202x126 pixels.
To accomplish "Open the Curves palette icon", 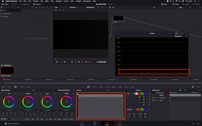I will coord(88,87).
